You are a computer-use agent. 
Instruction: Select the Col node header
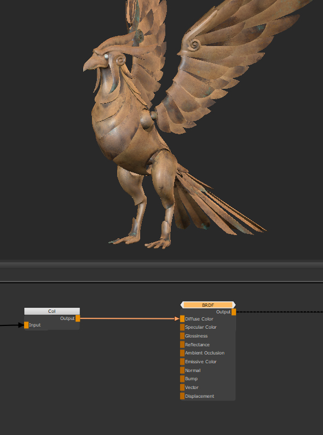pos(52,311)
